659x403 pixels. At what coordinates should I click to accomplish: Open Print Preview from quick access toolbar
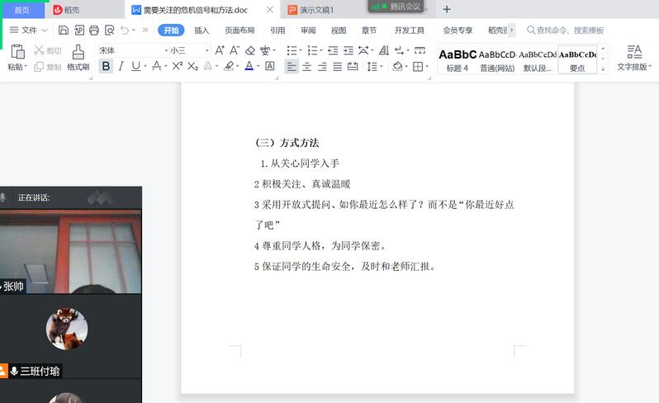[x=109, y=31]
